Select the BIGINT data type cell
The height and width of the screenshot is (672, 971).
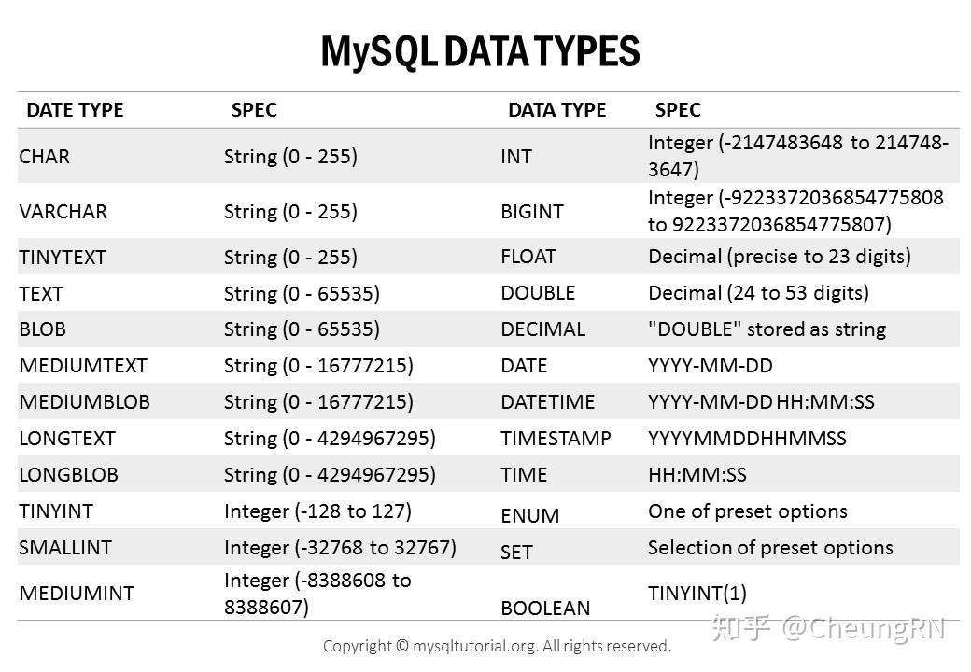532,212
